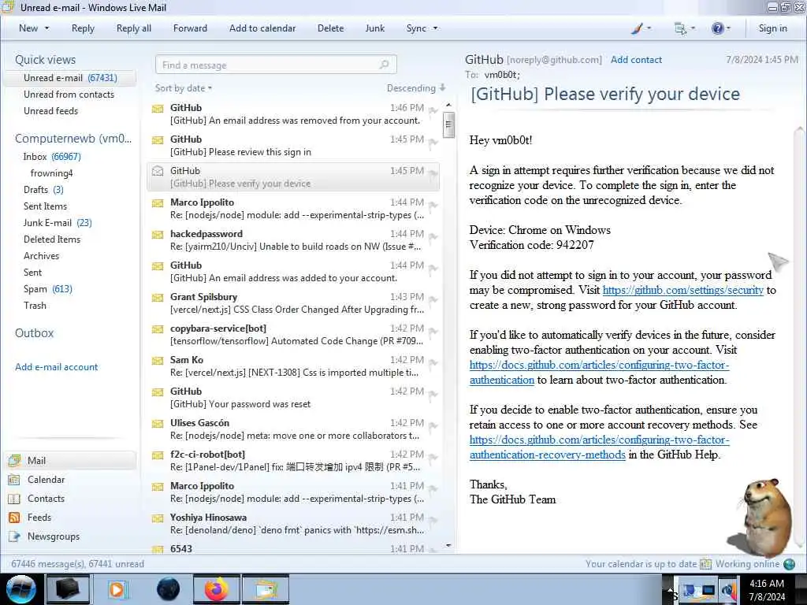Image resolution: width=807 pixels, height=605 pixels.
Task: Open the Menus icon dropdown
Action: coord(685,28)
